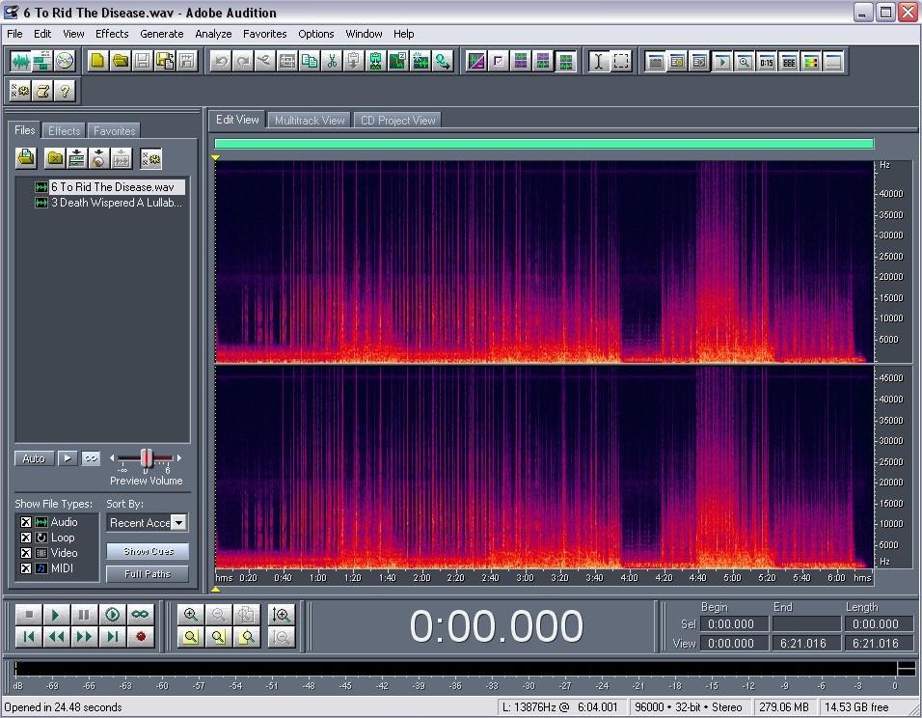Switch to the Multitrack View tab
Viewport: 922px width, 718px height.
click(309, 121)
